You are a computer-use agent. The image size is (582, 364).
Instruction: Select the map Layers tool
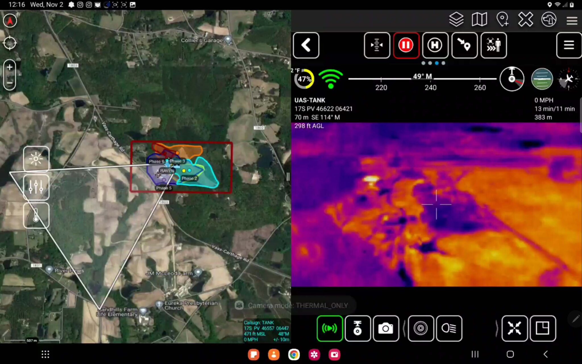click(457, 19)
